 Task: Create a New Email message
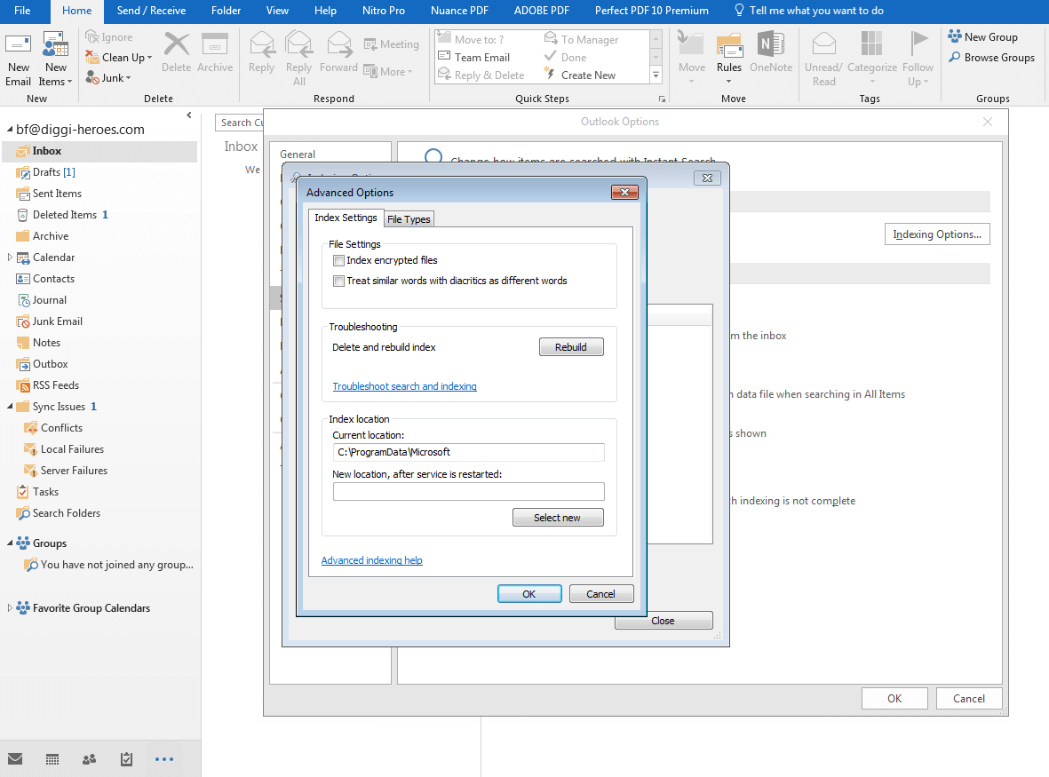pos(19,55)
